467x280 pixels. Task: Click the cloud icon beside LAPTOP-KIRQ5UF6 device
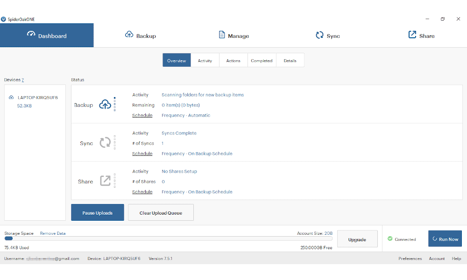pyautogui.click(x=11, y=98)
